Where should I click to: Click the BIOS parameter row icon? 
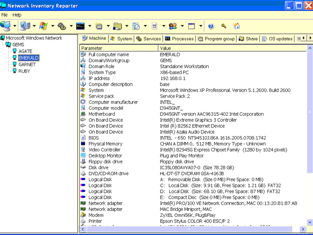pos(83,138)
